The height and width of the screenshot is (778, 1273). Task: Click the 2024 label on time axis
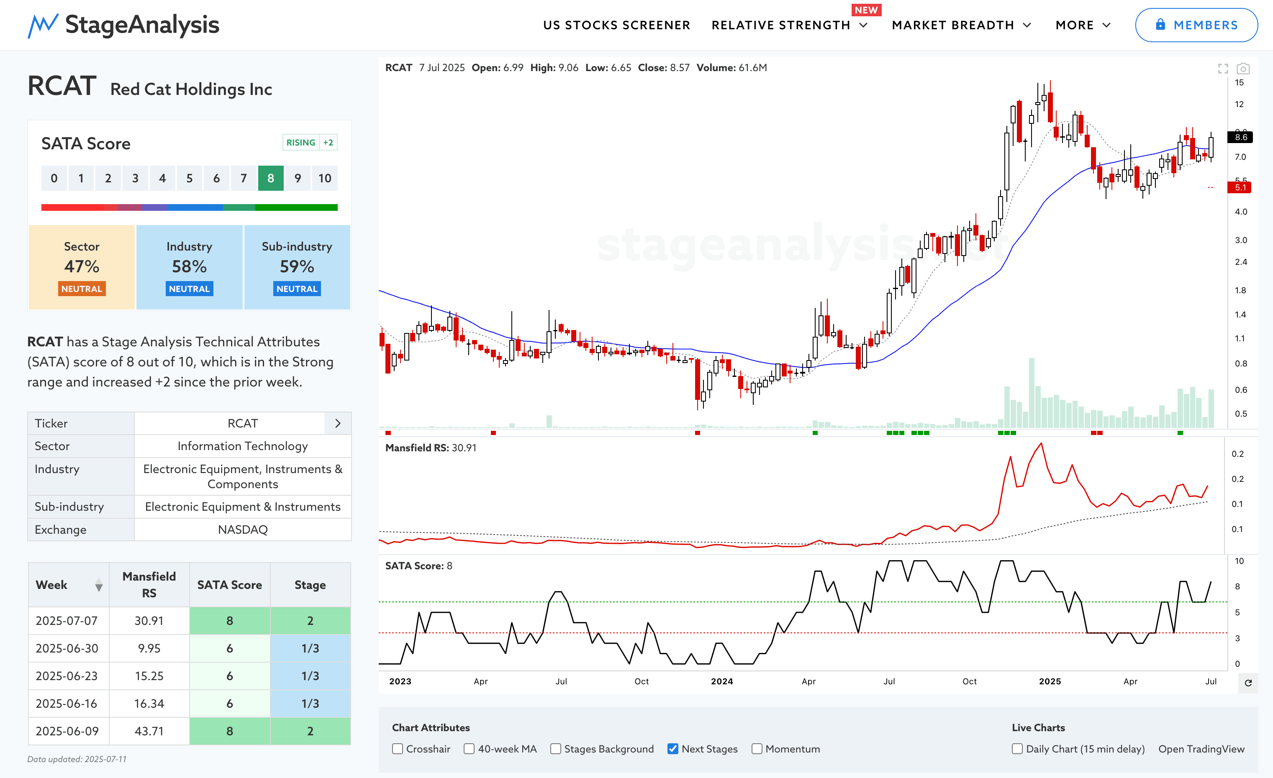tap(722, 681)
